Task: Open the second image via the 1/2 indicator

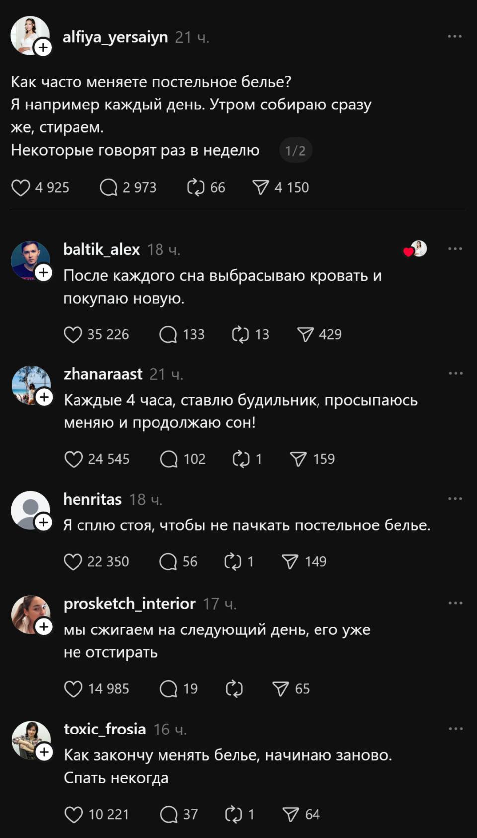Action: (x=295, y=150)
